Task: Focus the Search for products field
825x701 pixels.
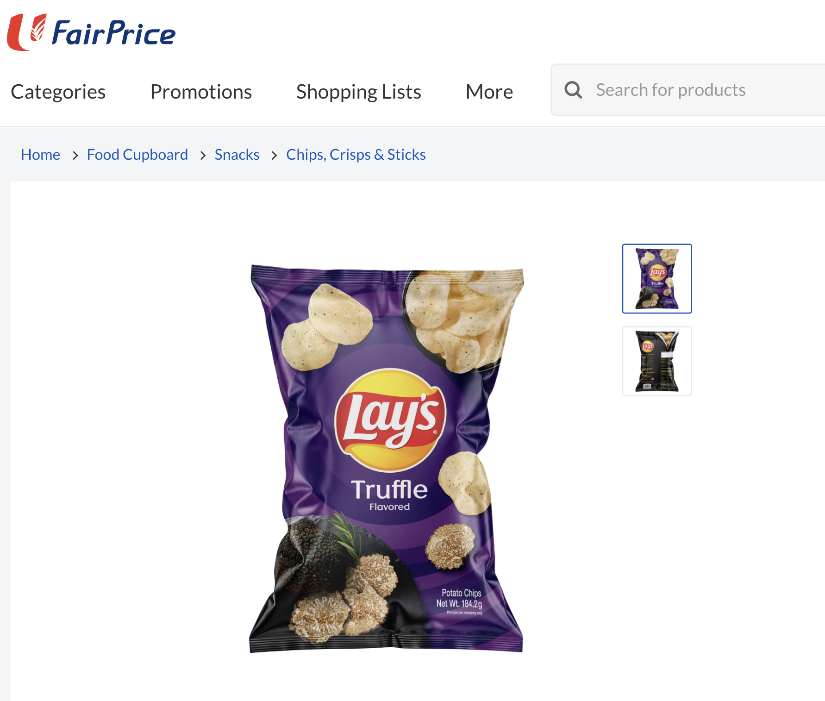Action: (688, 90)
